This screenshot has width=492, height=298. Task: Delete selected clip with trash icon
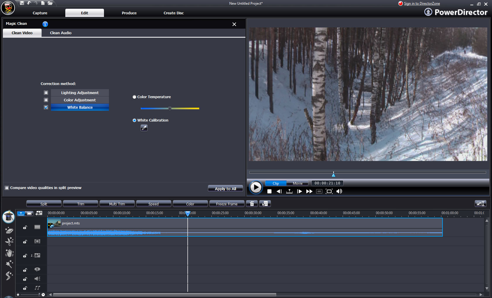(x=252, y=204)
